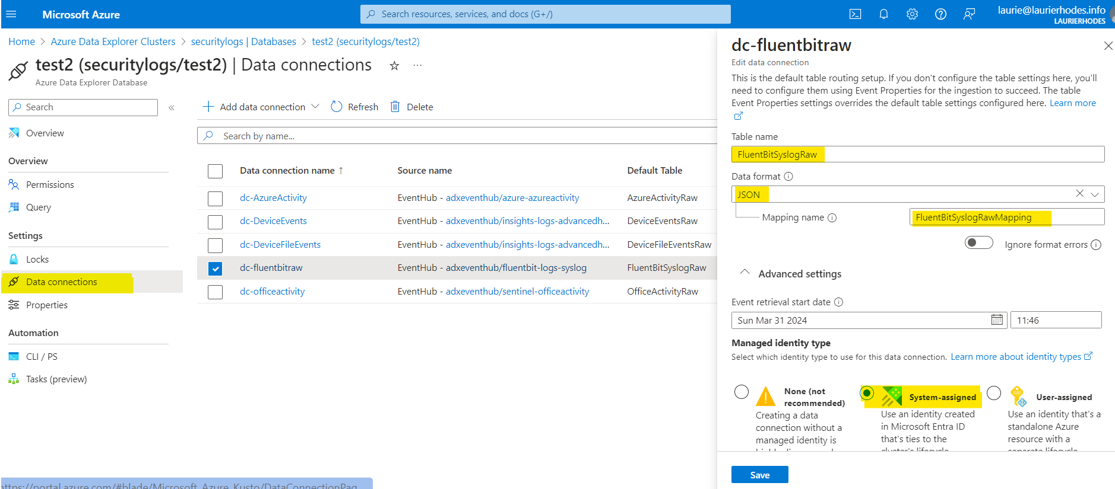Viewport: 1115px width, 489px height.
Task: Open portal settings gear
Action: click(x=912, y=14)
